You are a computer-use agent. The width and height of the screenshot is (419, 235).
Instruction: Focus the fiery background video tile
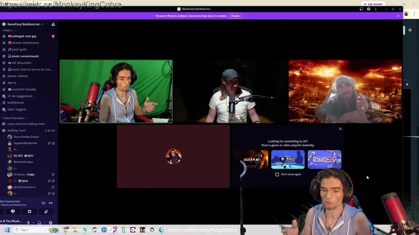coord(345,91)
